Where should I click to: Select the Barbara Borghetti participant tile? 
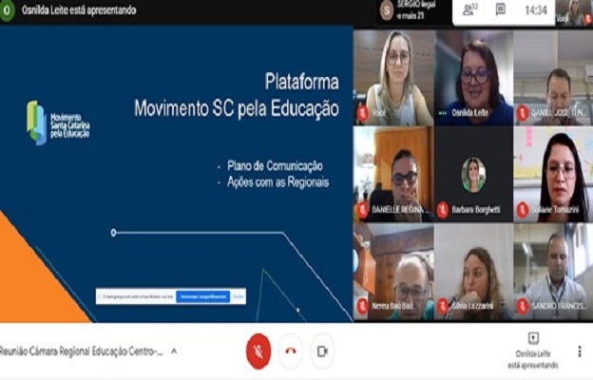473,175
